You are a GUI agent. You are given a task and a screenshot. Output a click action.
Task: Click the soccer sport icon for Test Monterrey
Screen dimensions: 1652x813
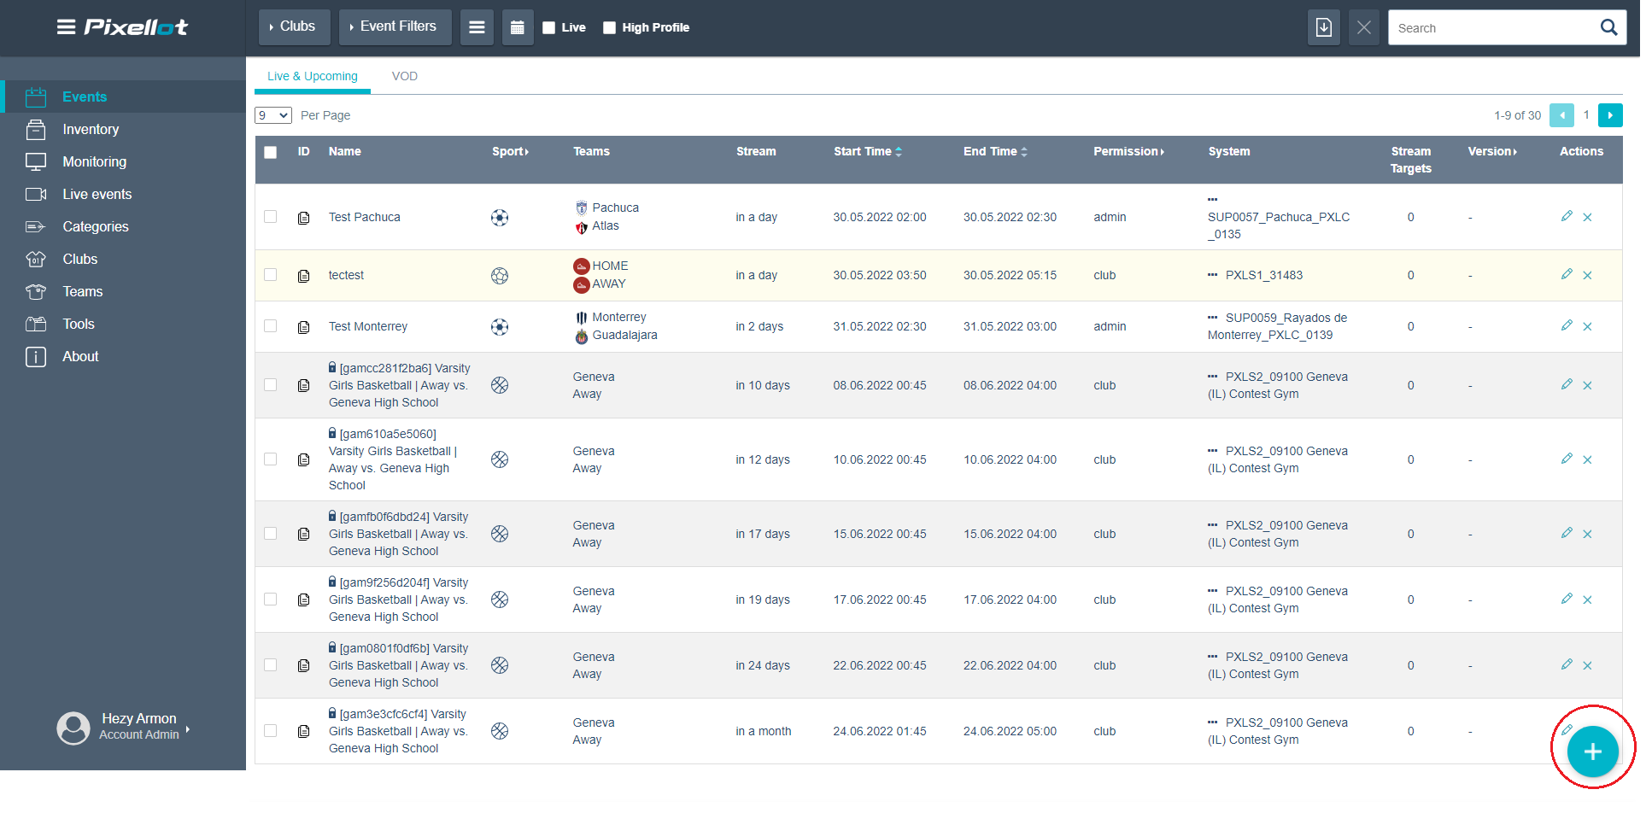[x=500, y=326]
